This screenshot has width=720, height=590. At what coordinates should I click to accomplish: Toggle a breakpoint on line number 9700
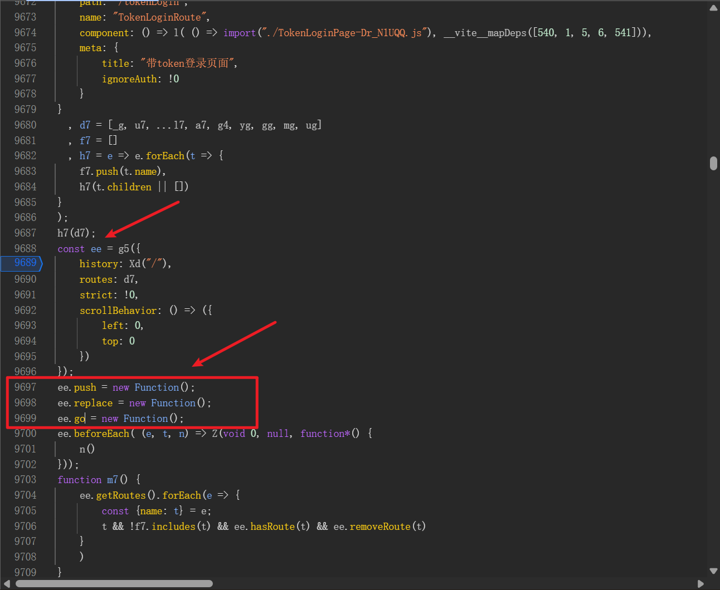[x=25, y=434]
